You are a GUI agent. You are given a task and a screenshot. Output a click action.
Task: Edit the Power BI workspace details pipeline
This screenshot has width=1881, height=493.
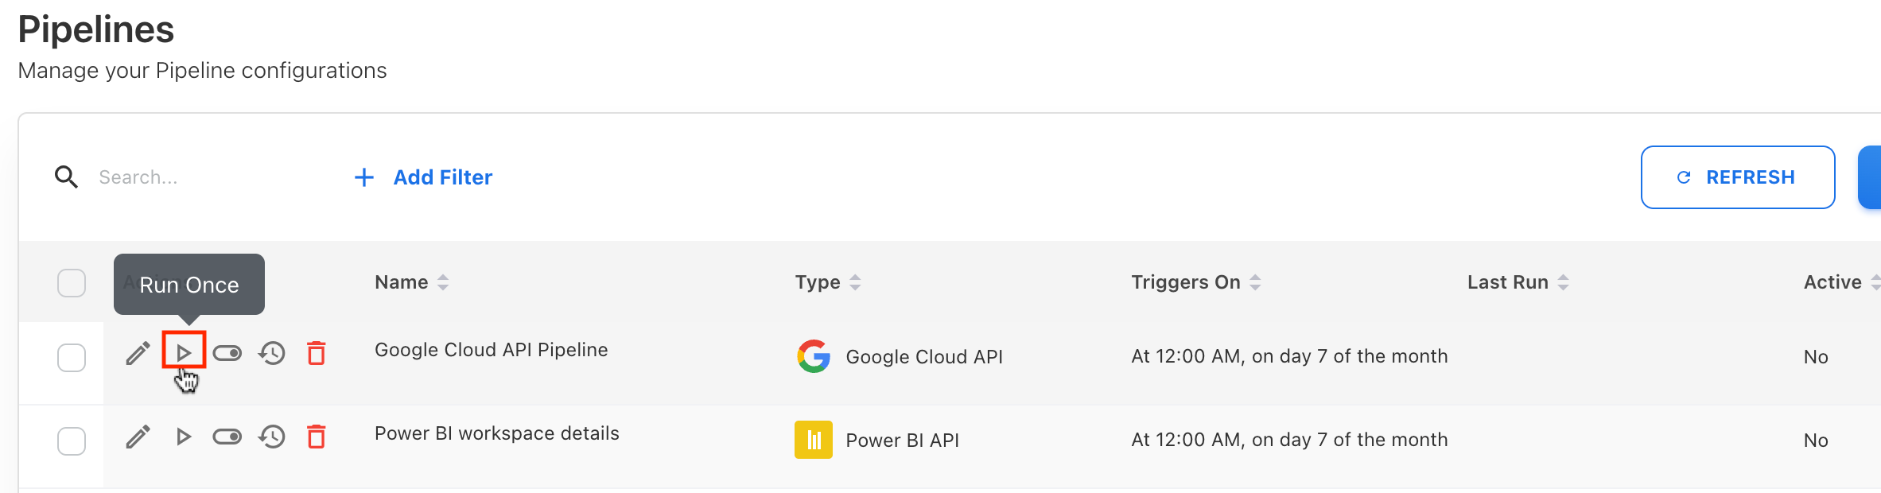(138, 437)
